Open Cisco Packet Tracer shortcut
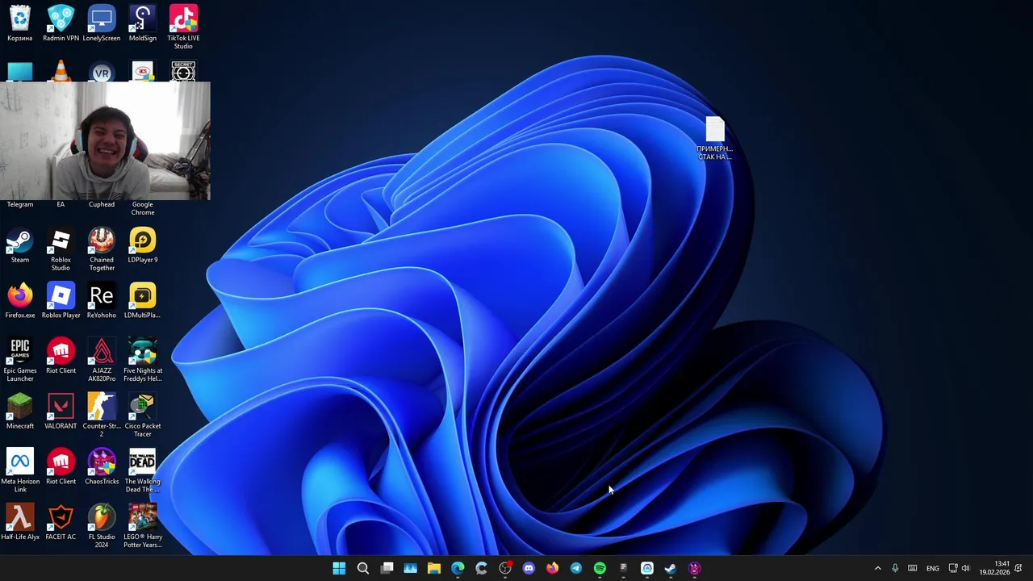1033x581 pixels. tap(143, 416)
